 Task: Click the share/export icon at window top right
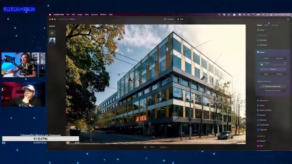288,19
